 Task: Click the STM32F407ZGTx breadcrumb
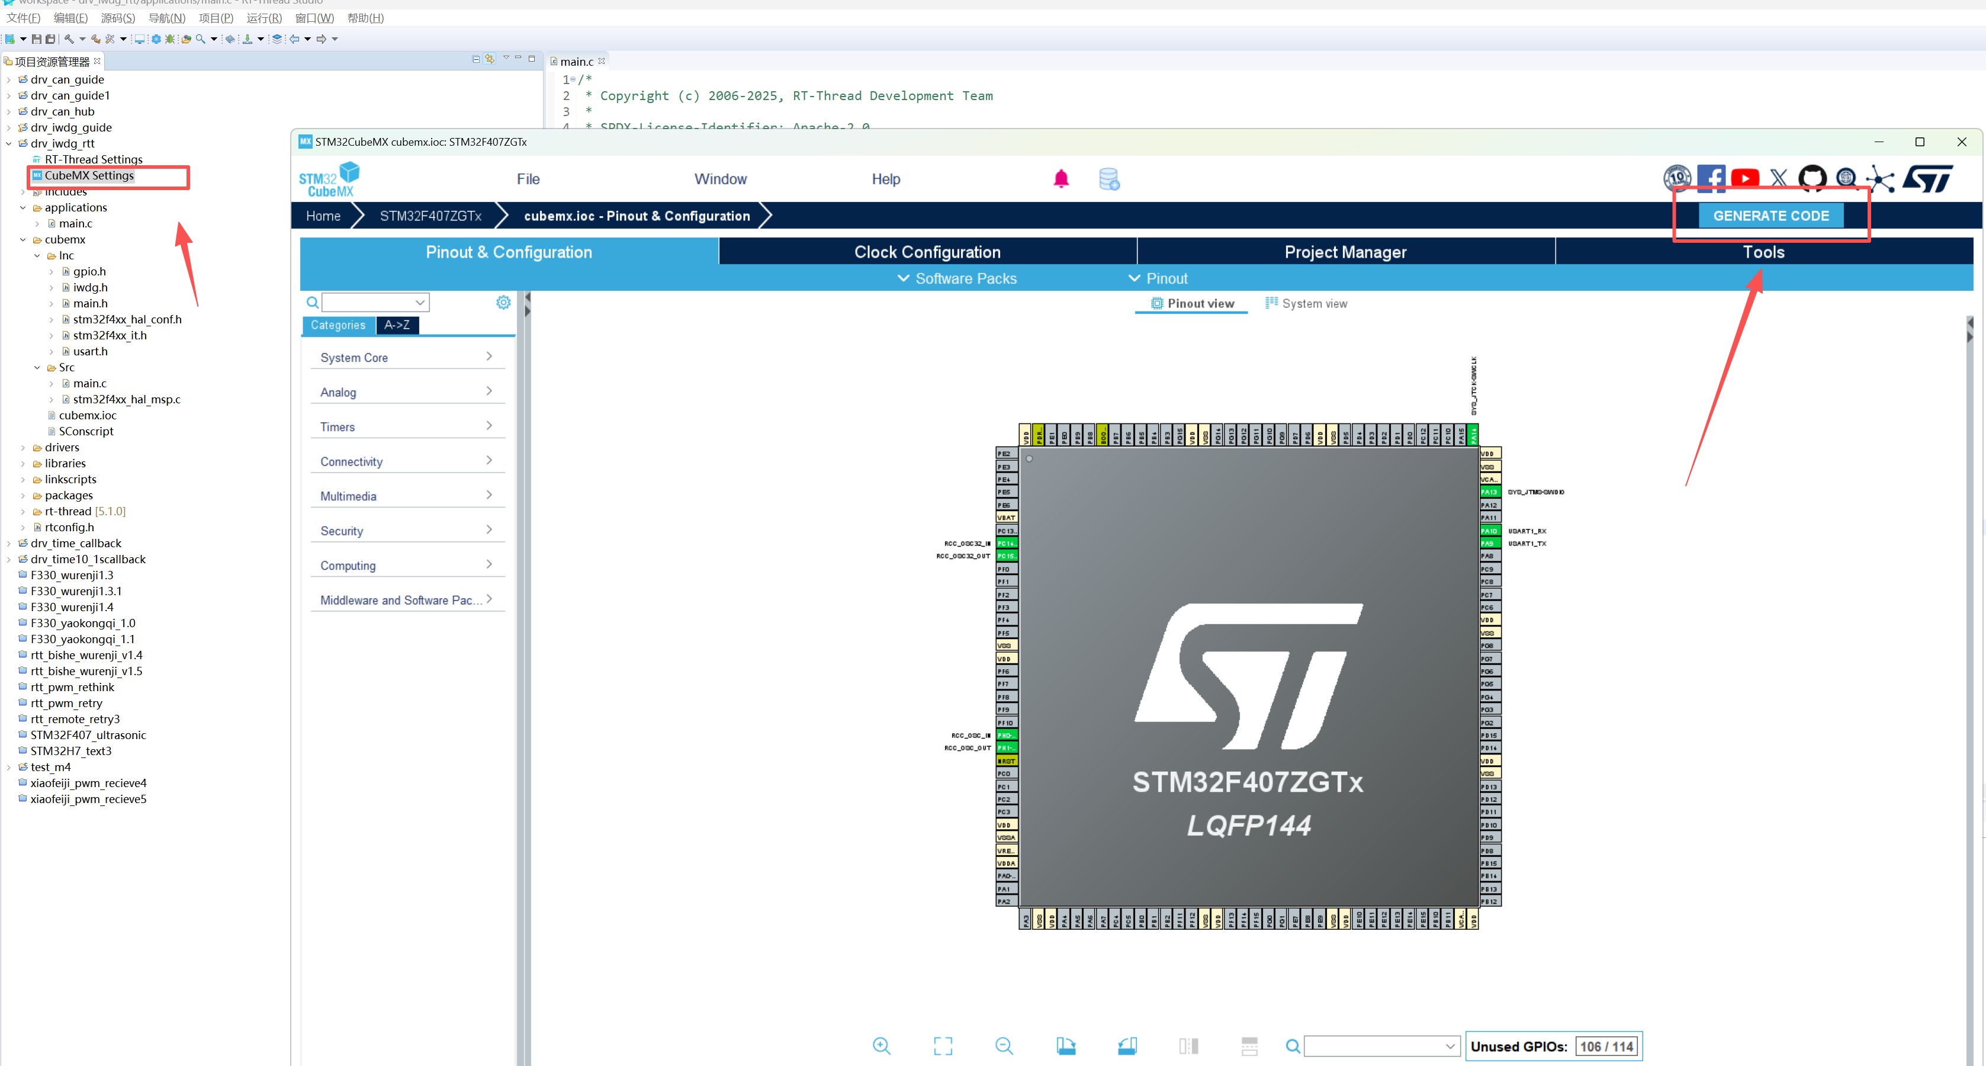[430, 216]
